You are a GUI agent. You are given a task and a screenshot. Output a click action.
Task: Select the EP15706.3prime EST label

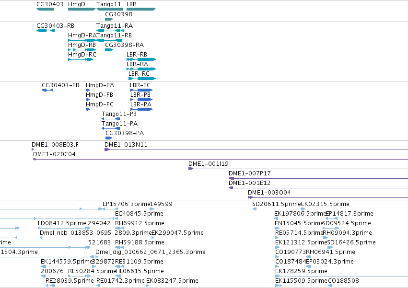click(127, 204)
